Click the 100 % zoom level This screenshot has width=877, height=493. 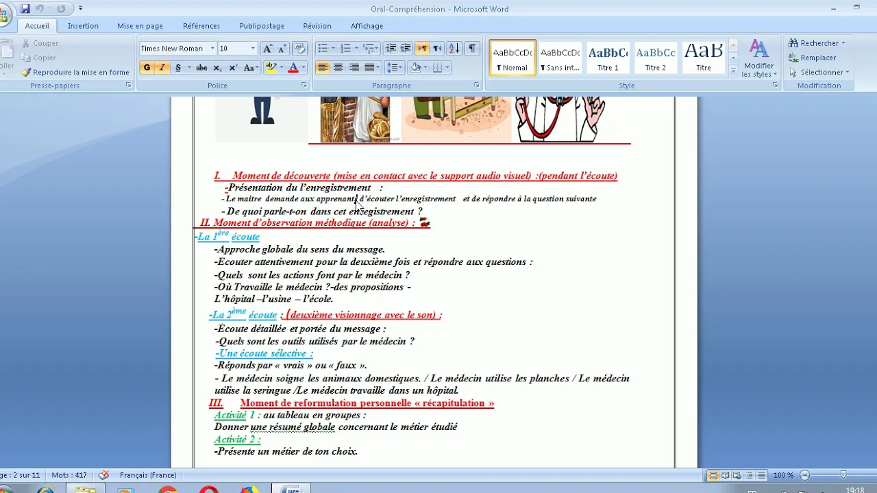click(x=783, y=475)
